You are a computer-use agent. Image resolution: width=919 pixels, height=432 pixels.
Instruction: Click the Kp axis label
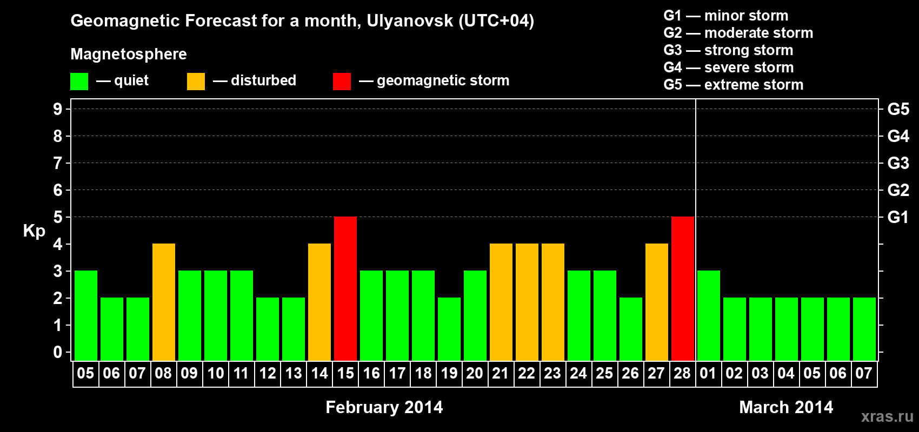(34, 231)
